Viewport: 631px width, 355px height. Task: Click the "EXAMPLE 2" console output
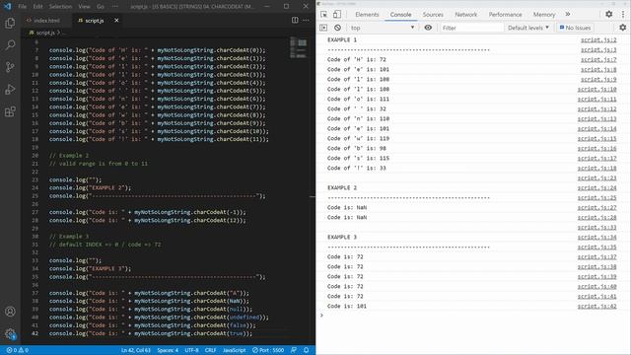(x=342, y=188)
